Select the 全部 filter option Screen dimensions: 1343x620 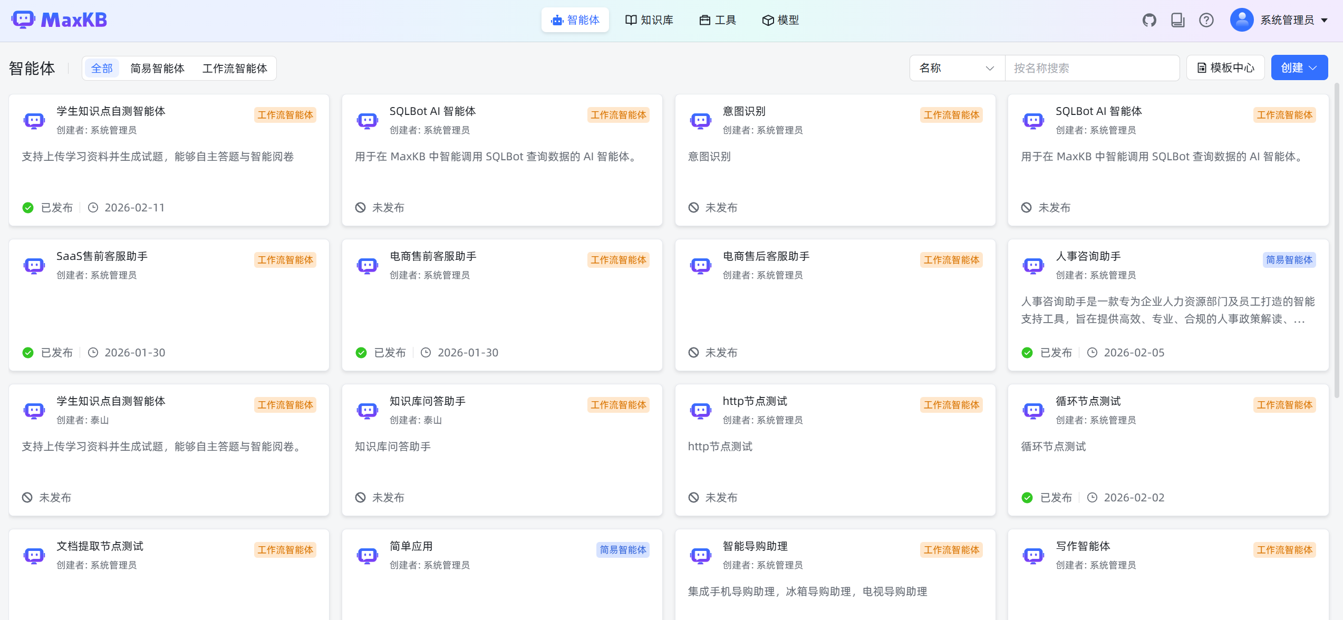102,69
